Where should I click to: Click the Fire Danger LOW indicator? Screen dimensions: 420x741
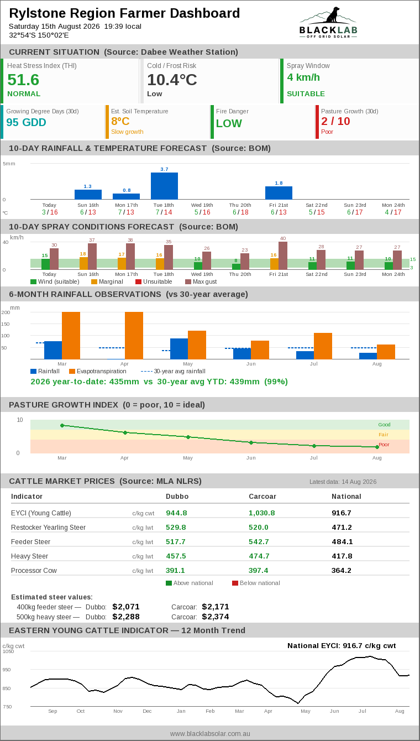point(229,123)
